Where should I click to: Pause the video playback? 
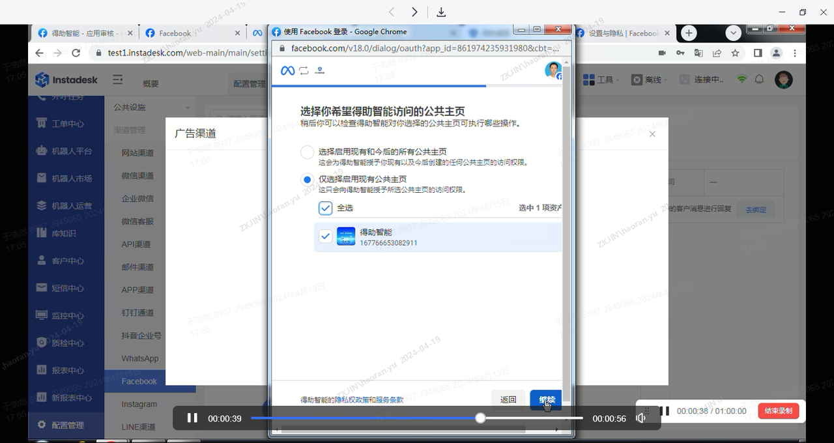pyautogui.click(x=192, y=418)
